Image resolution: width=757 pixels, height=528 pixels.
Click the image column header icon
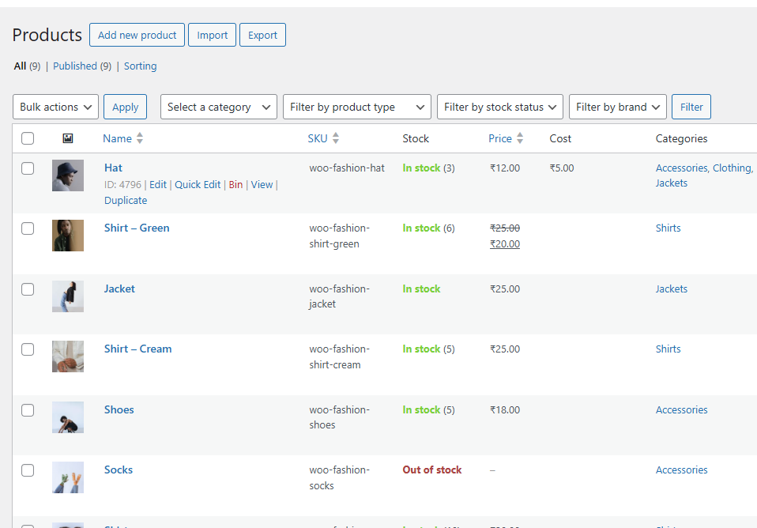point(68,138)
